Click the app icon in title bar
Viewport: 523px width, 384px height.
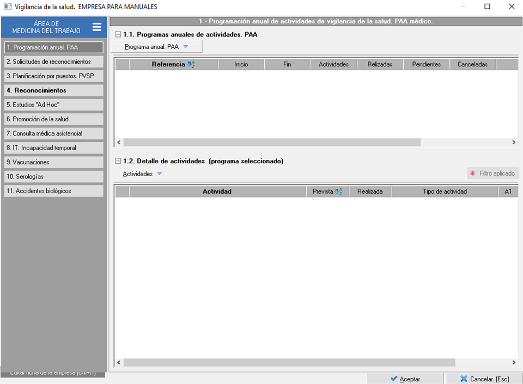8,7
